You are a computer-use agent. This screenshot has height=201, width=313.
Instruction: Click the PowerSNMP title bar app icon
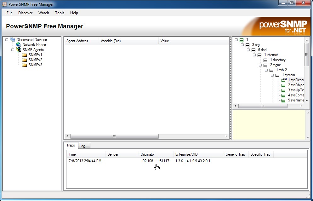4,4
